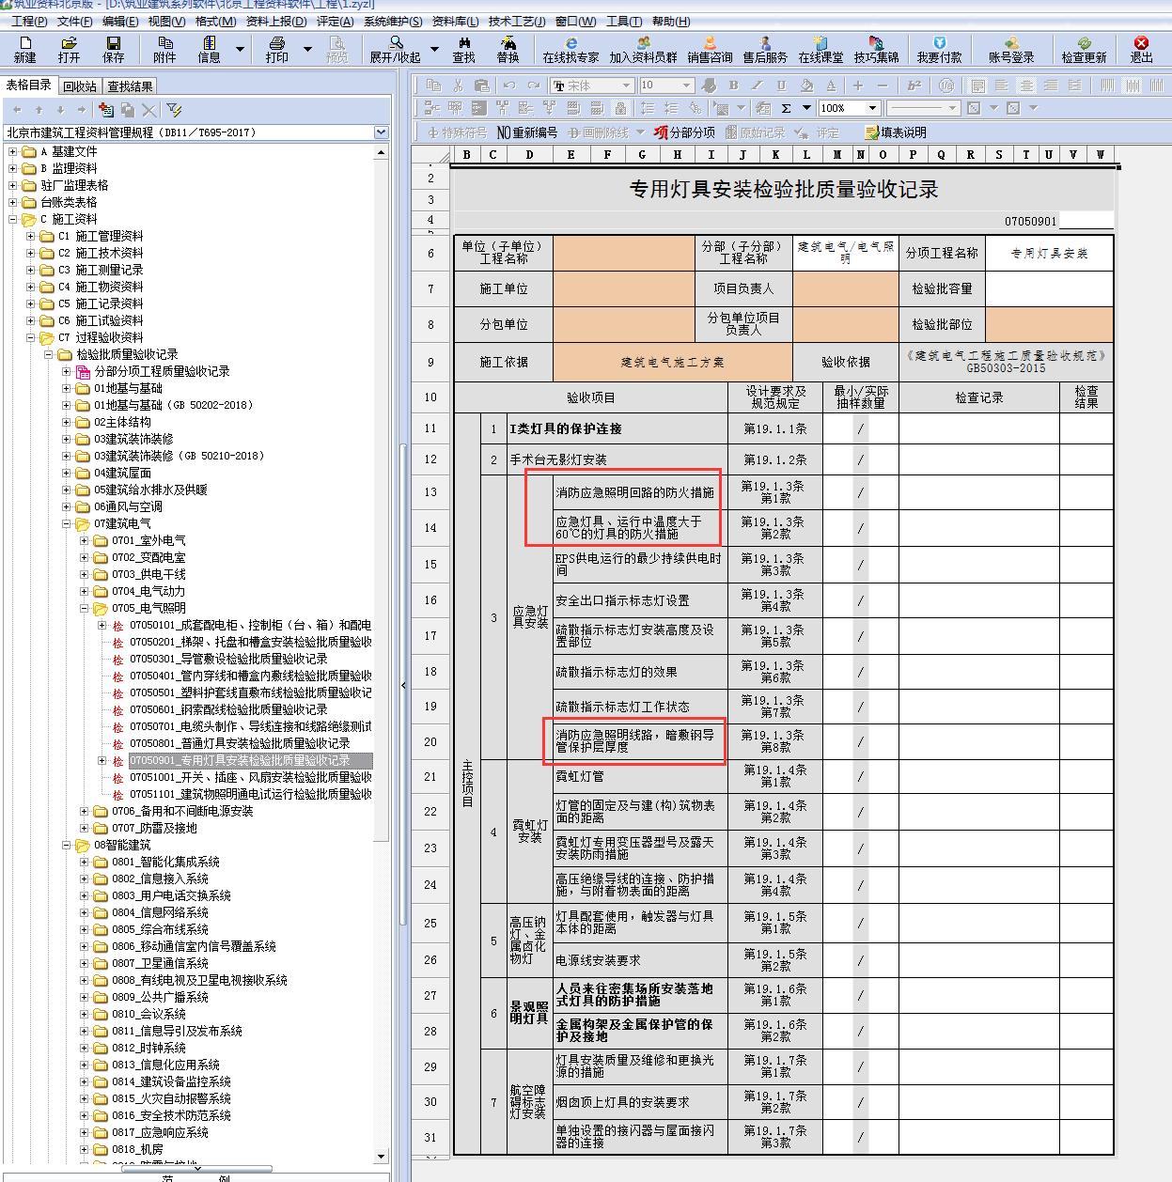Click the 新建 (New) toolbar icon
Viewport: 1172px width, 1182px height.
pyautogui.click(x=24, y=50)
